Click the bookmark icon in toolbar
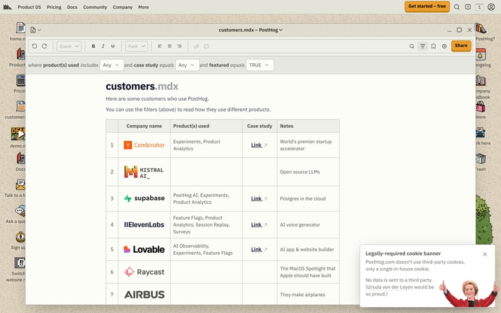501x313 pixels. pos(433,46)
